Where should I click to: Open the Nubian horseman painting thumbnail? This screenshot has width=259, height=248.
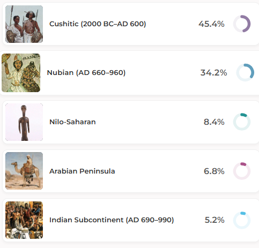coord(21,73)
